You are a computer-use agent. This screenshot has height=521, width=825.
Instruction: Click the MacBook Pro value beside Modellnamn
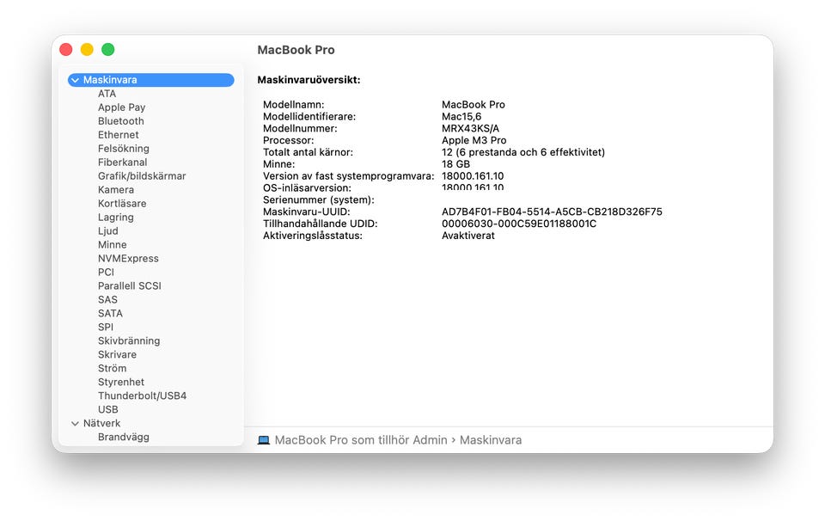[474, 105]
